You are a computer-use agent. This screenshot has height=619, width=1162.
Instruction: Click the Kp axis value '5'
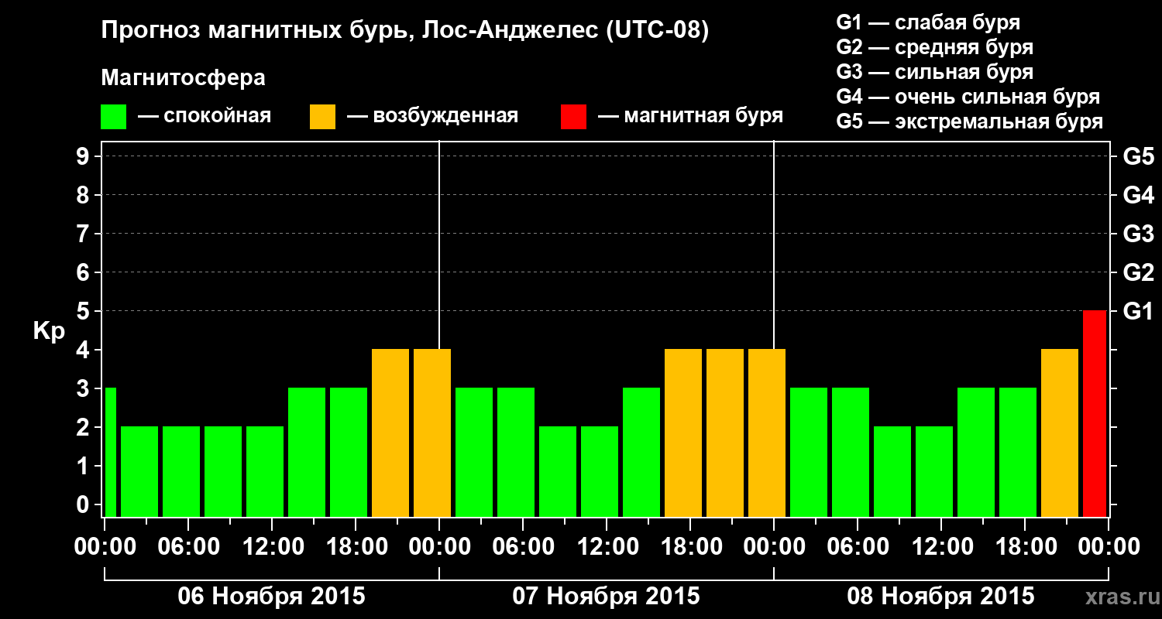pos(84,312)
